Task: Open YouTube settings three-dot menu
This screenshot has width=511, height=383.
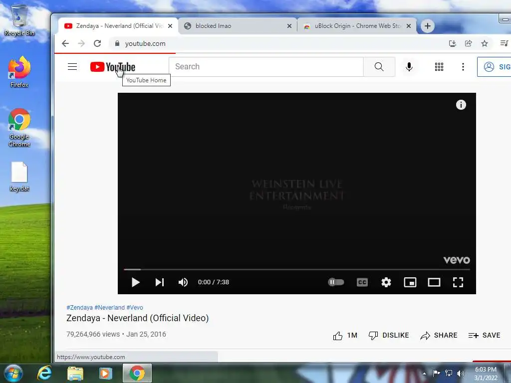Action: click(x=463, y=67)
